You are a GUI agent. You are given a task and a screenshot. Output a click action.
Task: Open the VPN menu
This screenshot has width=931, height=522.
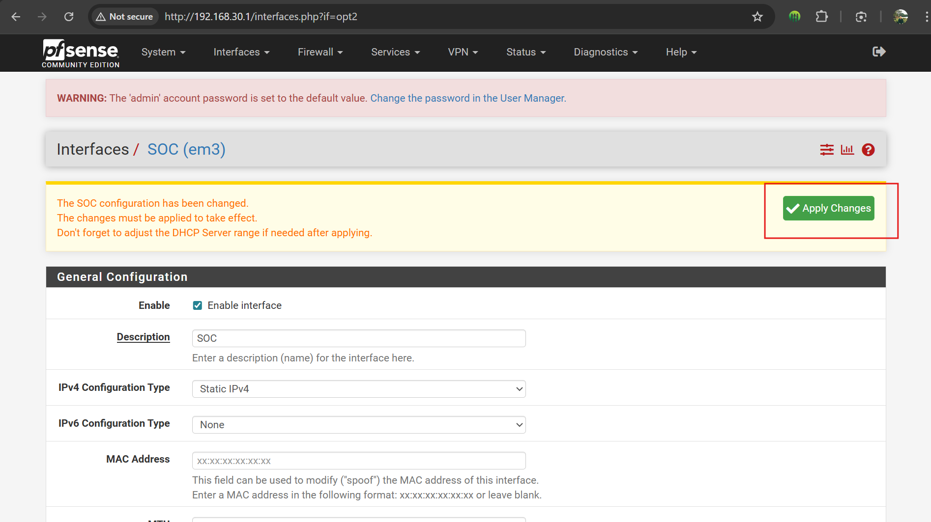463,52
